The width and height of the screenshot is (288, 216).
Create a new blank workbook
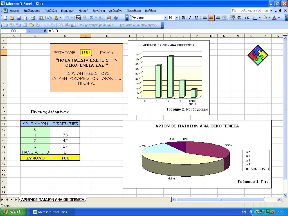click(6, 18)
